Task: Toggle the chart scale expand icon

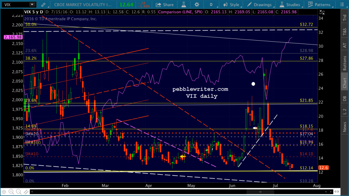Action: click(x=322, y=13)
